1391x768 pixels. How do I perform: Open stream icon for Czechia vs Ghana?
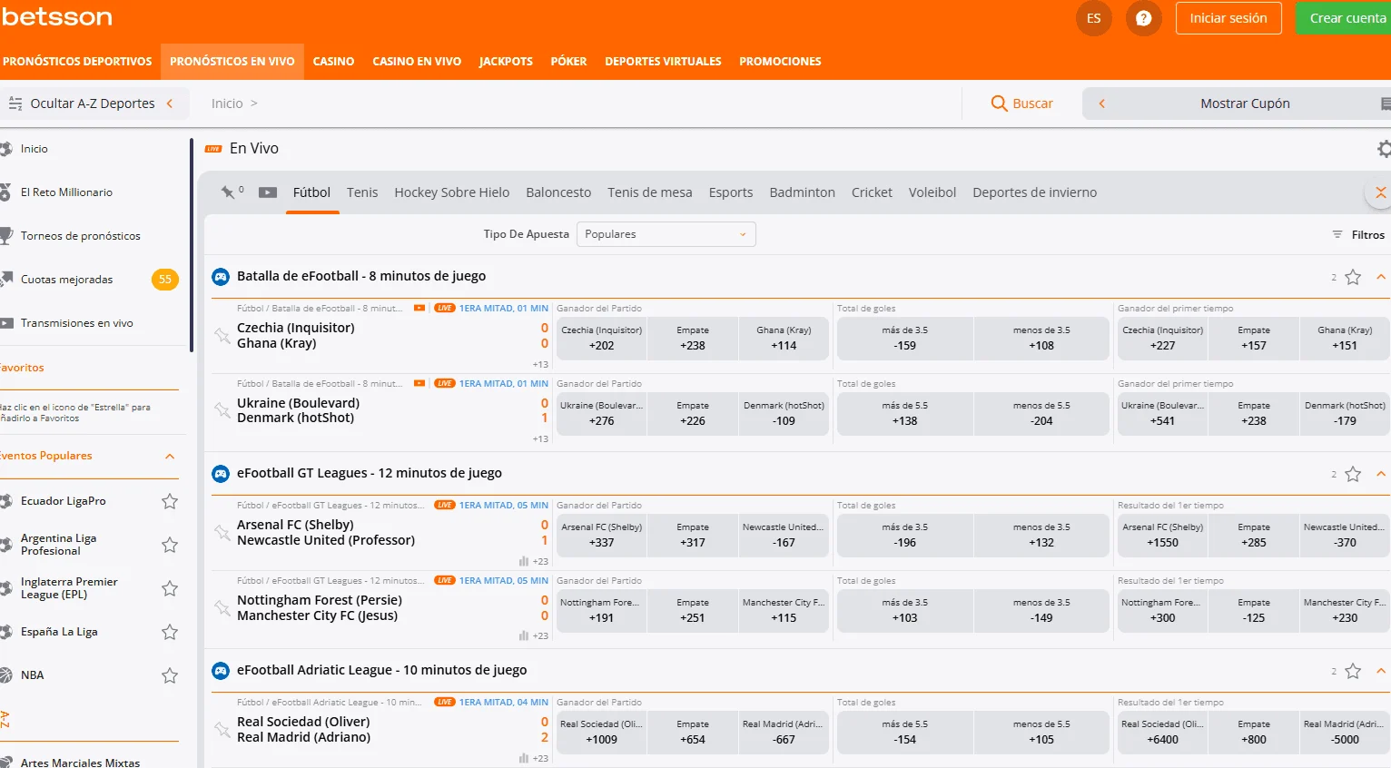tap(419, 308)
